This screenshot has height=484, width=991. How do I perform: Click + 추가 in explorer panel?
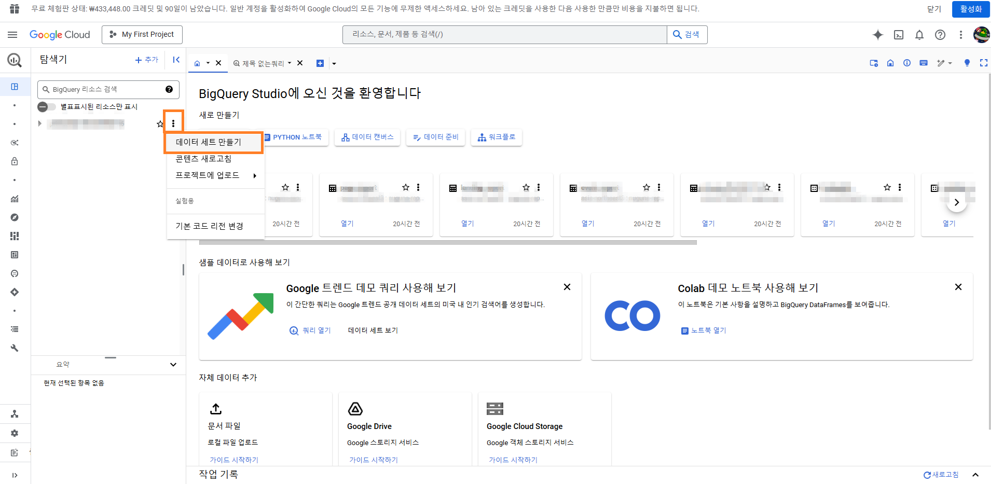click(x=147, y=60)
